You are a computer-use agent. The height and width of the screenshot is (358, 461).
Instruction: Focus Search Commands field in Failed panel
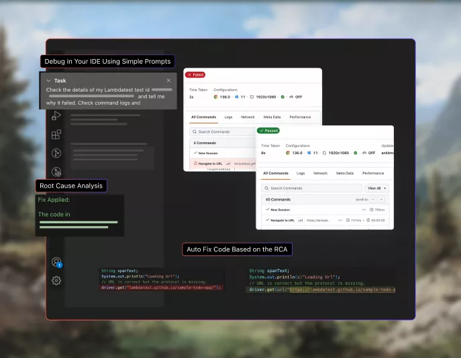coord(223,132)
